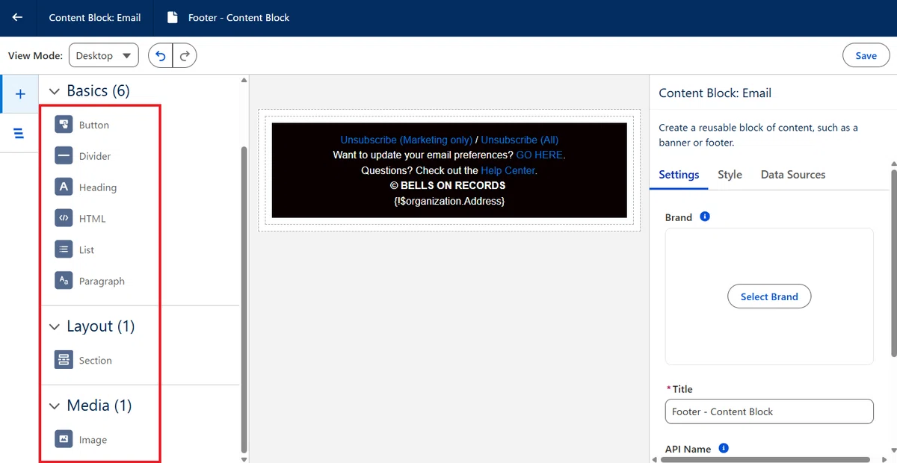Select the HTML component icon

pos(64,218)
